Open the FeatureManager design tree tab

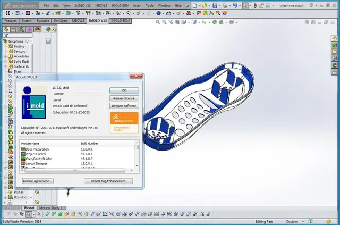pos(6,29)
